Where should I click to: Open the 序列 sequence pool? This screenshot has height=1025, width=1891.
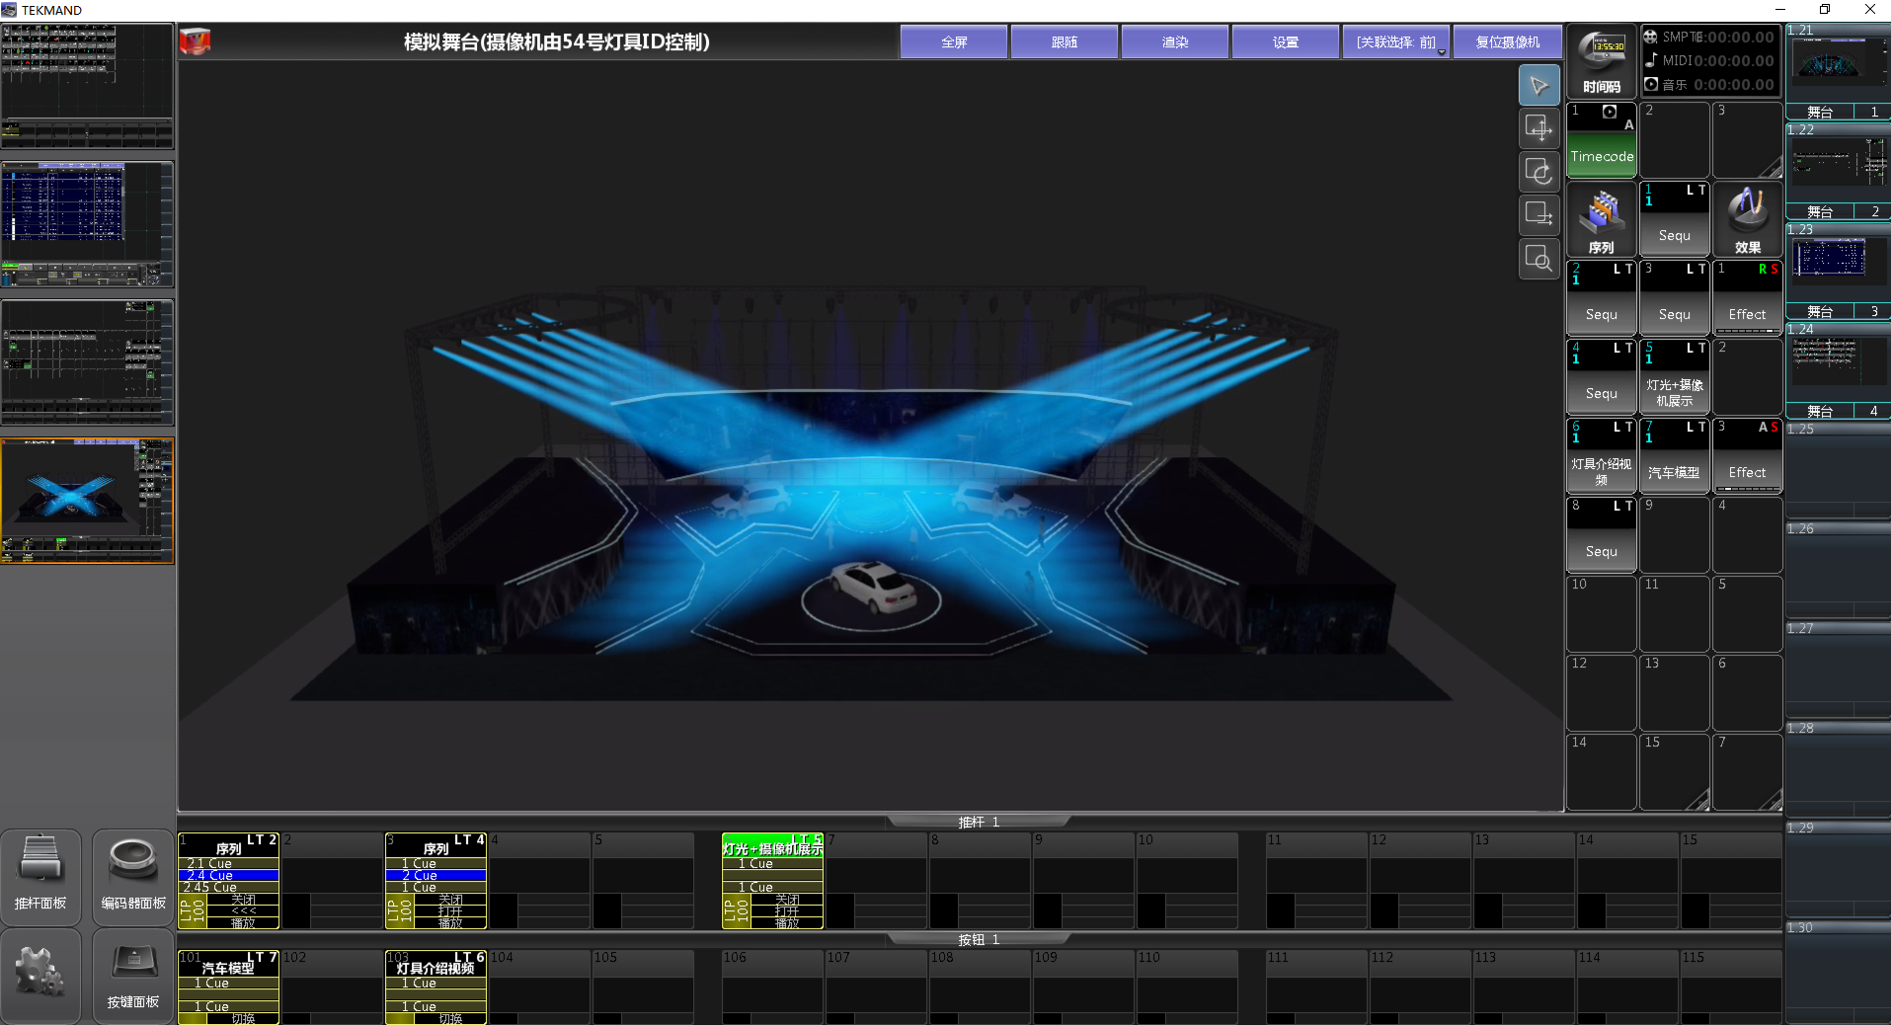pyautogui.click(x=1601, y=220)
